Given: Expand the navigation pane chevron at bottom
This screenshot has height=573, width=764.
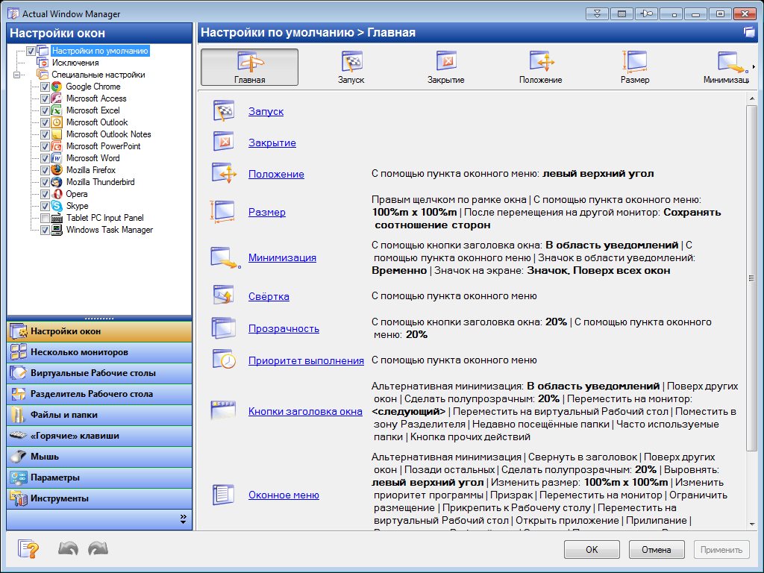Looking at the screenshot, I should [183, 519].
